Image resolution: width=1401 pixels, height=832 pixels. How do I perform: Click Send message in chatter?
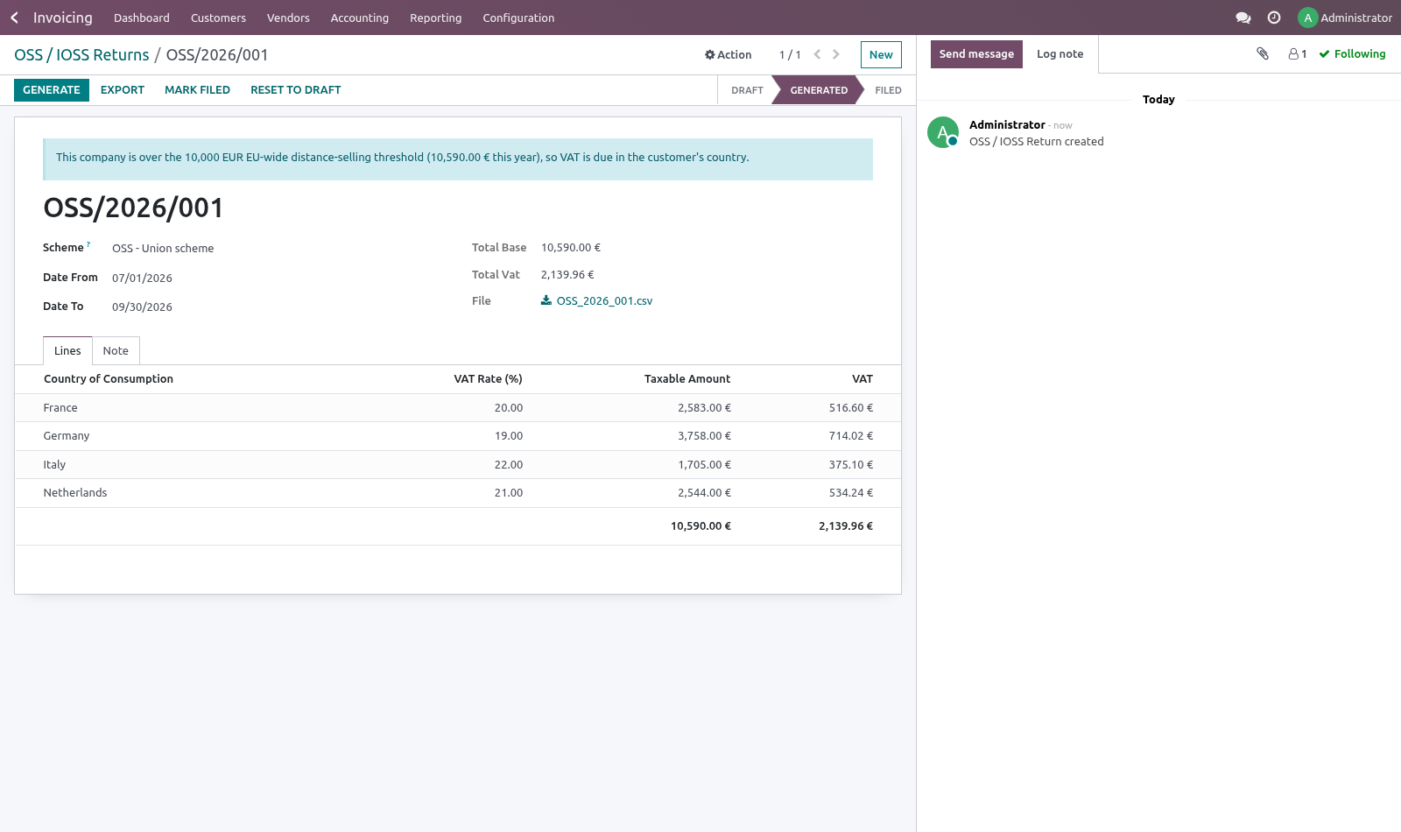(976, 54)
